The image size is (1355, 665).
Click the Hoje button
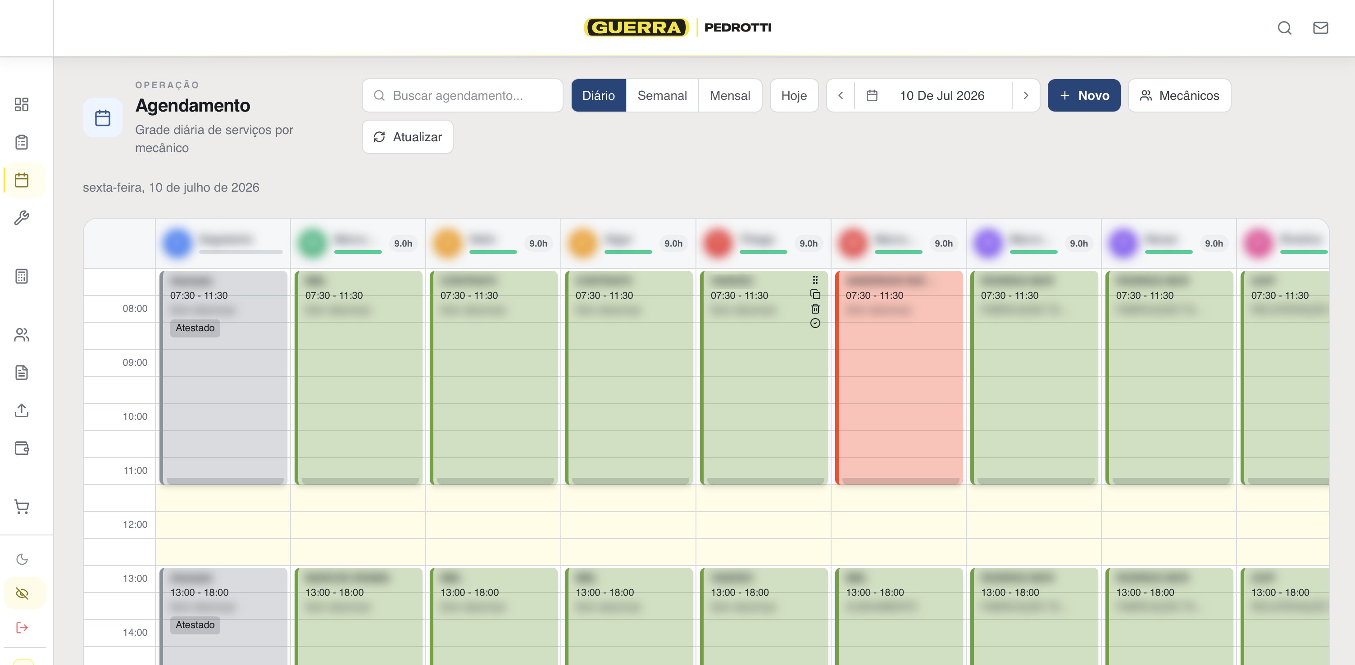click(x=794, y=95)
